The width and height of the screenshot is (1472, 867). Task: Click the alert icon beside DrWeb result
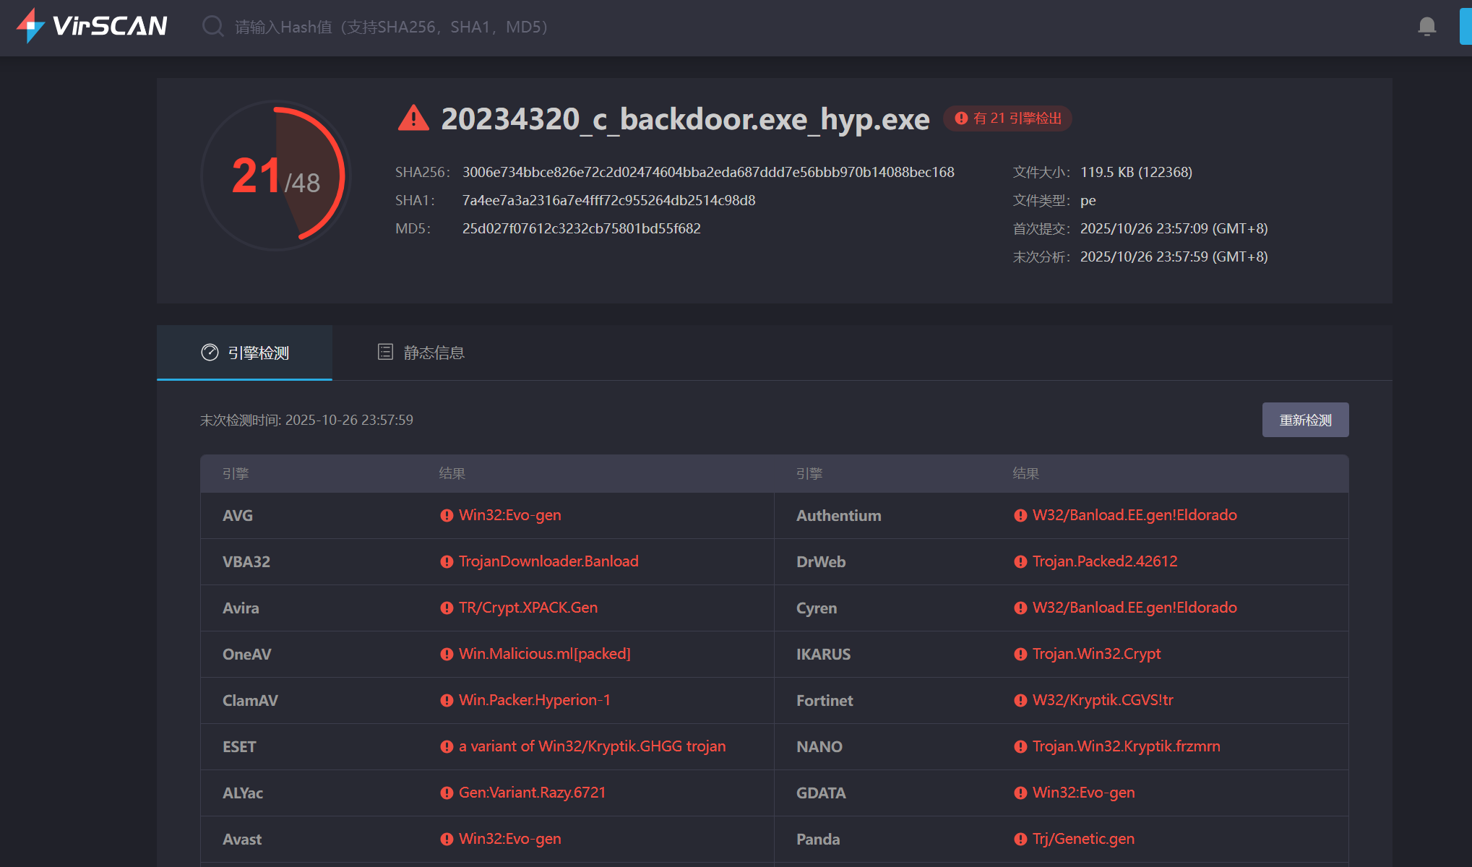1020,562
